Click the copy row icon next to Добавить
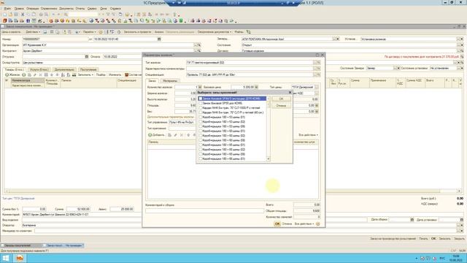 tap(169, 135)
